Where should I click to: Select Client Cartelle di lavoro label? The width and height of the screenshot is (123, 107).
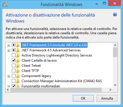pos(39,60)
